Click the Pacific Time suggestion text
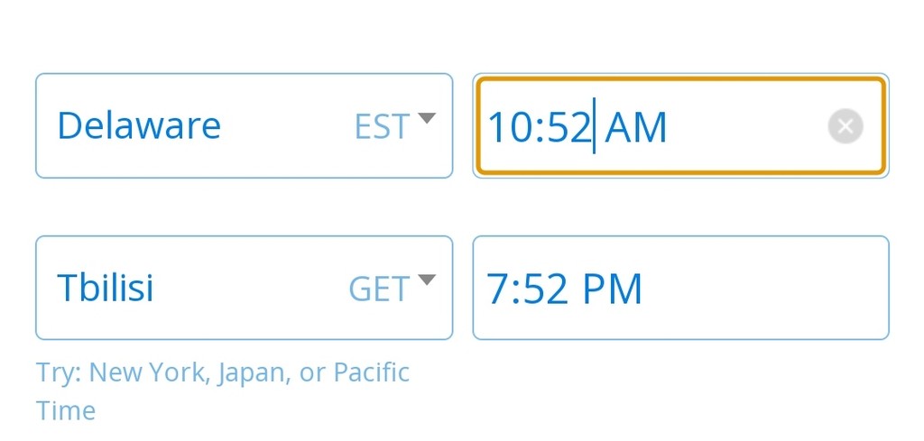The height and width of the screenshot is (441, 924). pos(223,391)
